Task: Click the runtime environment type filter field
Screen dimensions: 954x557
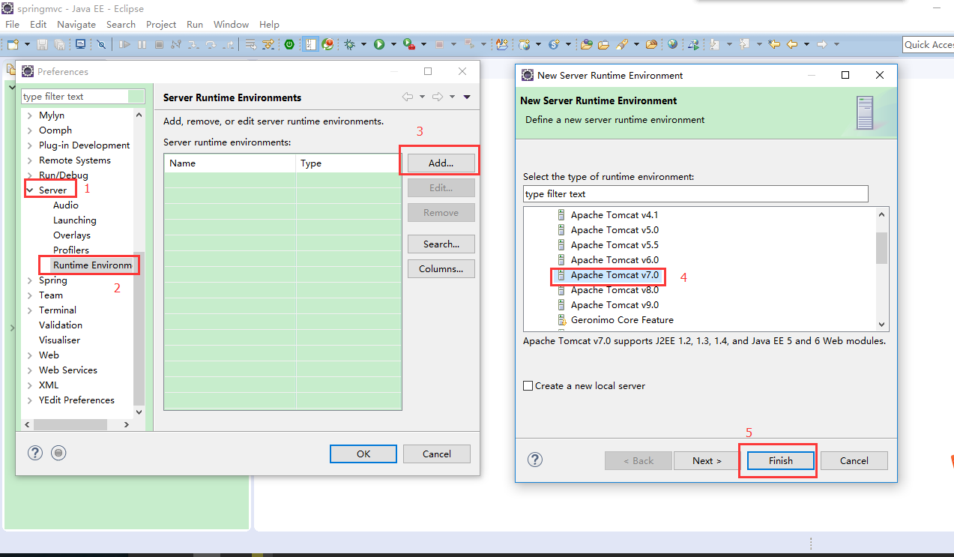Action: [x=695, y=194]
